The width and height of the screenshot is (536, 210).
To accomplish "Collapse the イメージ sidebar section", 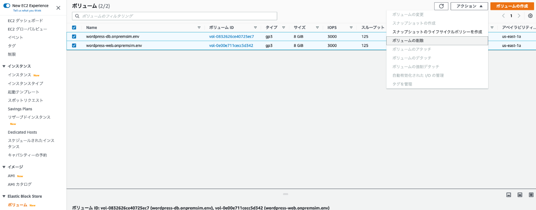I will point(4,167).
